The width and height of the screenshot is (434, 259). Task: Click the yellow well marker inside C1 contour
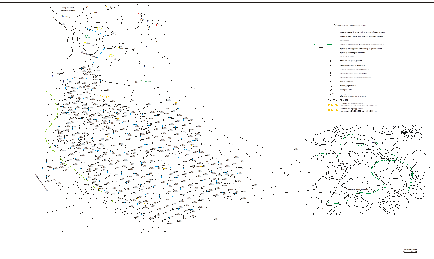tap(85, 43)
